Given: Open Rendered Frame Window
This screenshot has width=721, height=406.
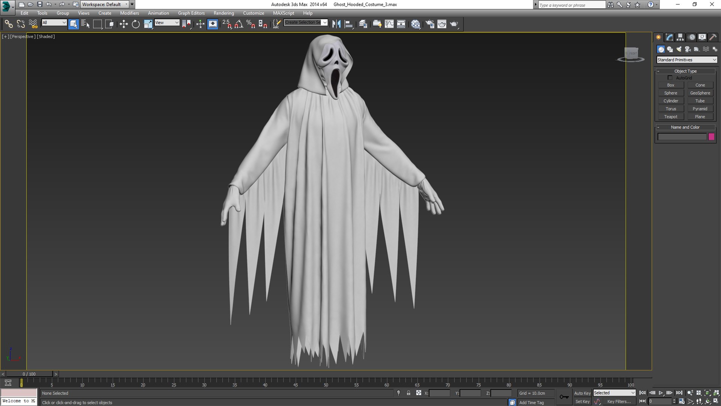Looking at the screenshot, I should click(x=442, y=24).
